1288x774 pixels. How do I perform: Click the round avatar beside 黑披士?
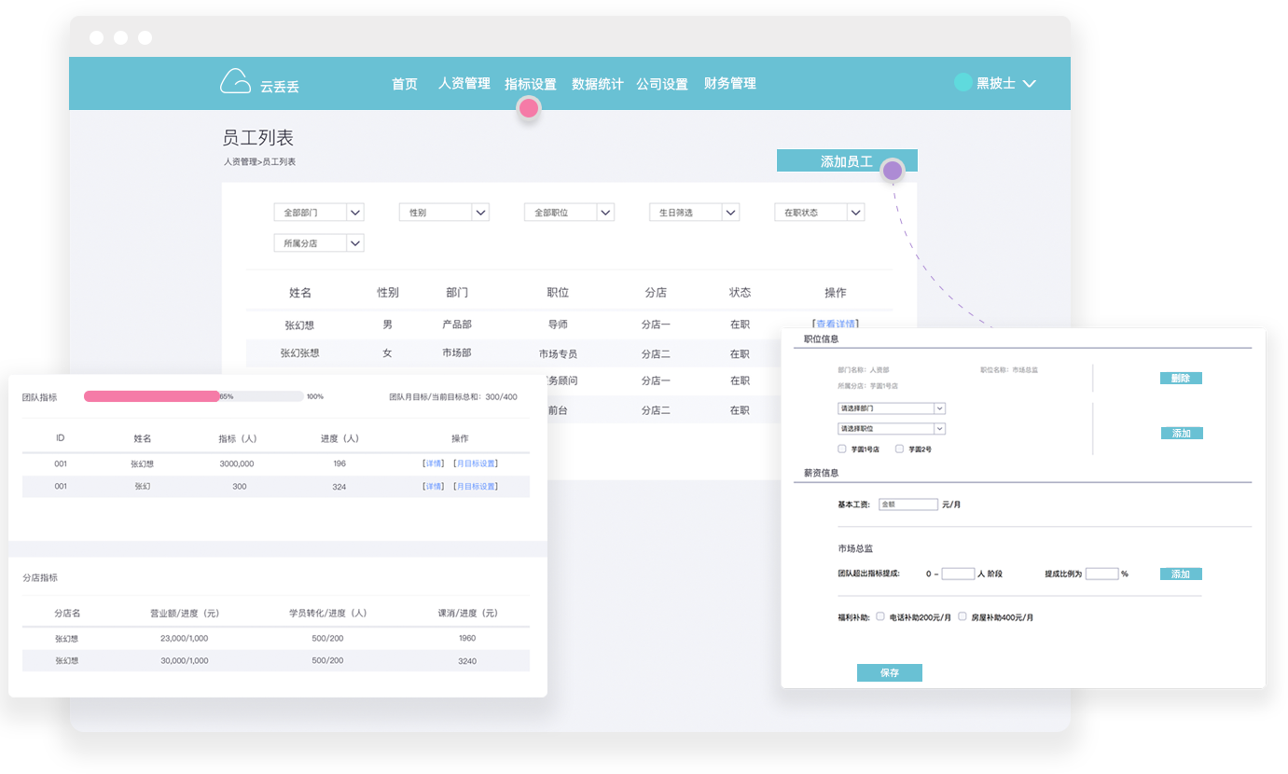point(963,83)
